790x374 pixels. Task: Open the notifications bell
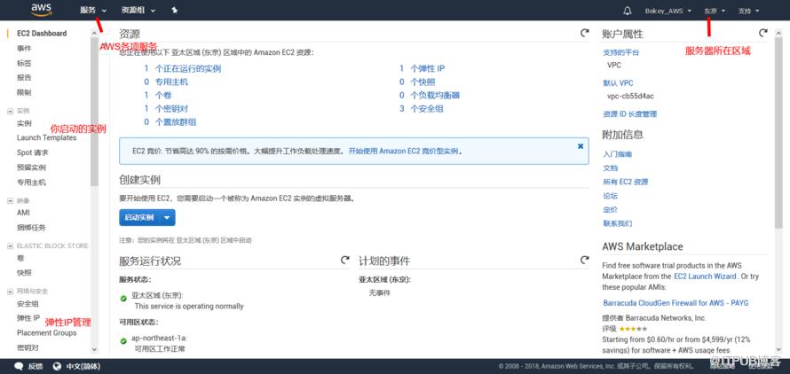pyautogui.click(x=628, y=11)
